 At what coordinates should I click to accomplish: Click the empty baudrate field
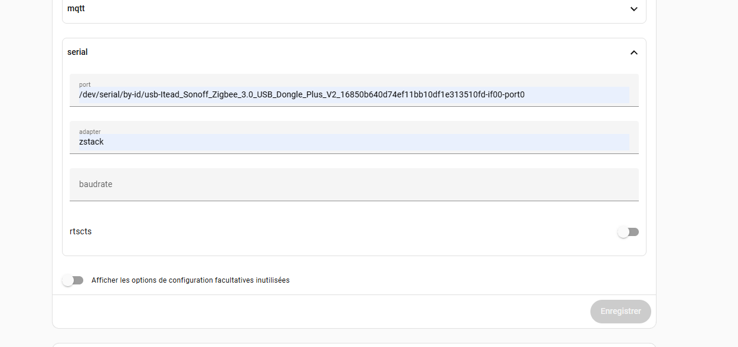point(354,184)
